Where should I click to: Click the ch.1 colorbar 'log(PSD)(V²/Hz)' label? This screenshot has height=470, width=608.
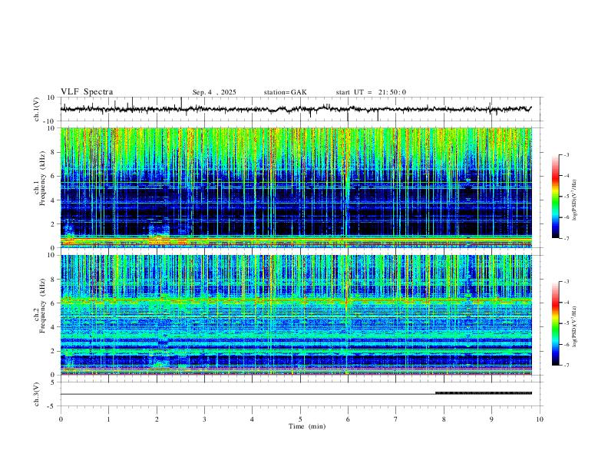pos(574,200)
